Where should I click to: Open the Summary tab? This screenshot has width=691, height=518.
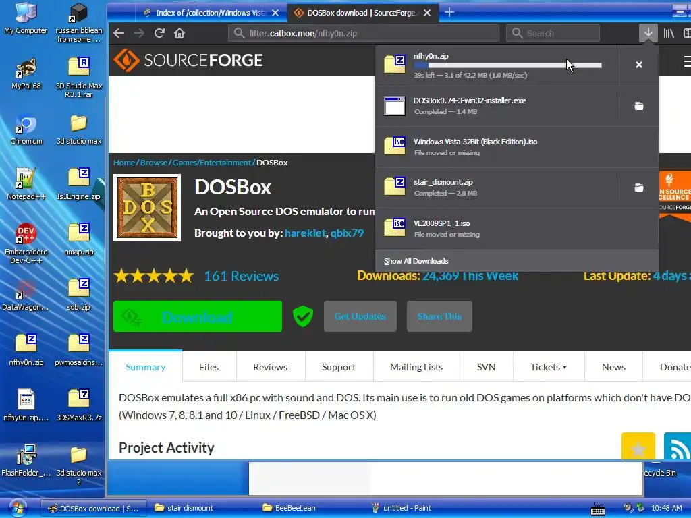pyautogui.click(x=146, y=367)
